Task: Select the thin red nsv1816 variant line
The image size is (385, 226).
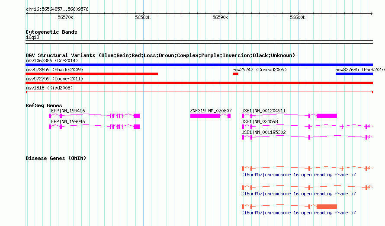Action: click(199, 92)
